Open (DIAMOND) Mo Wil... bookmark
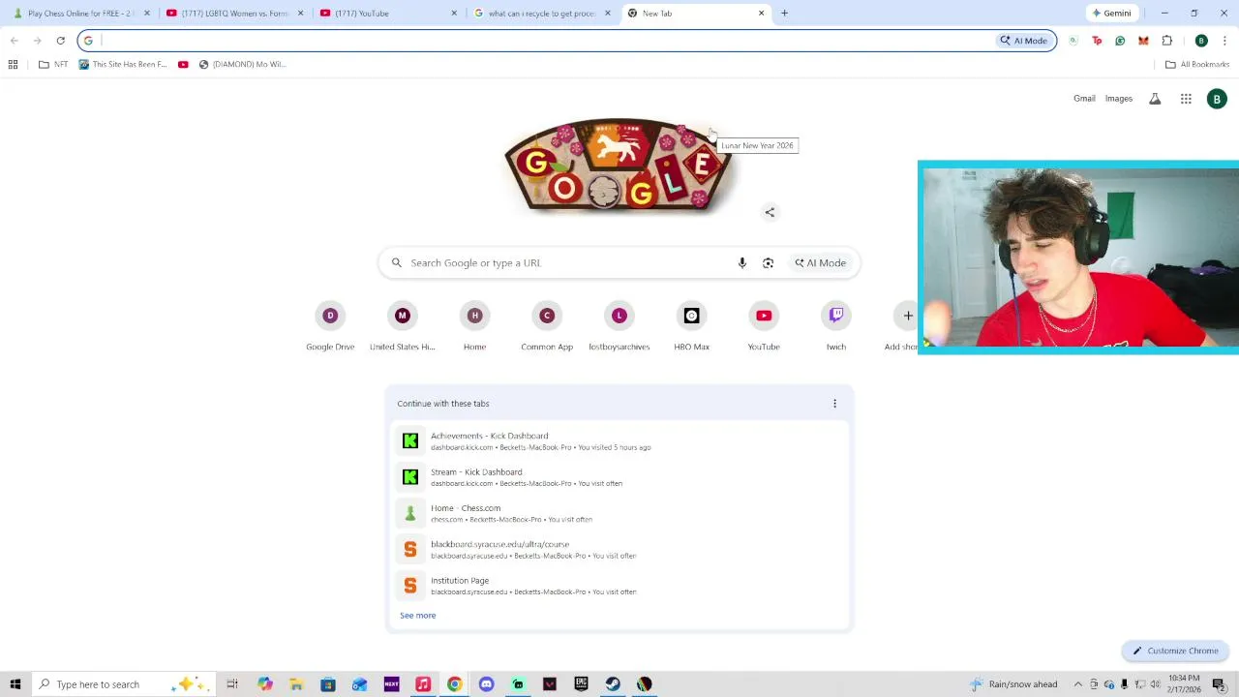The image size is (1239, 697). (x=242, y=64)
